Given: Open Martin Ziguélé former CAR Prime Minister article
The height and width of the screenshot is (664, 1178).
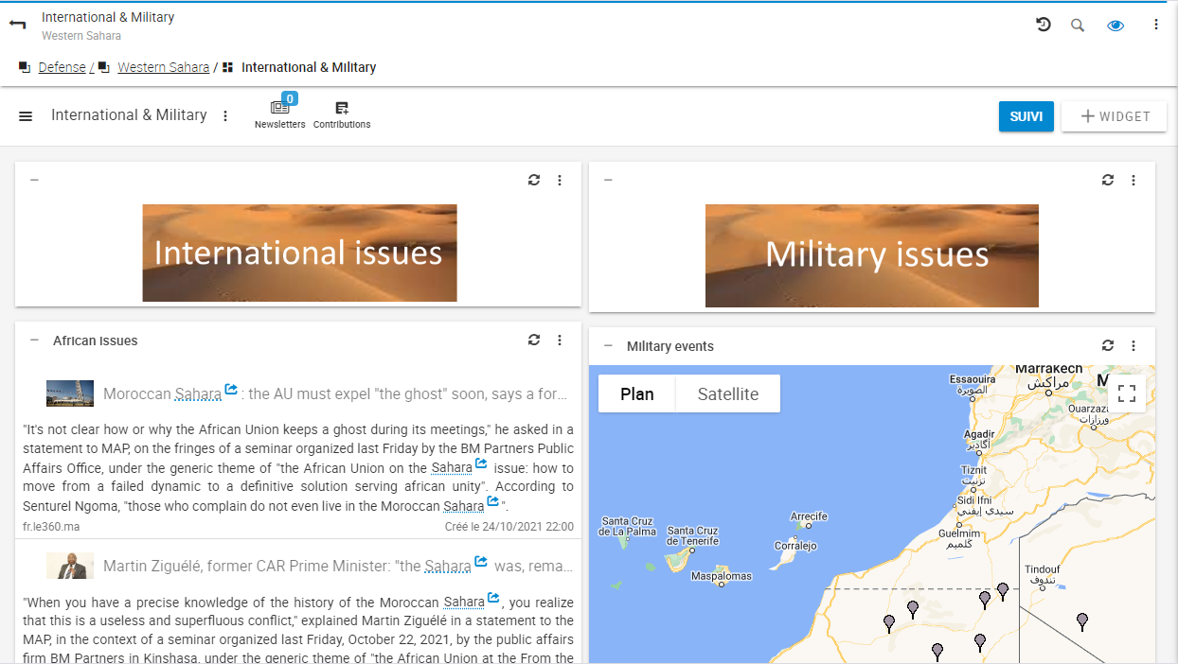Looking at the screenshot, I should 338,567.
